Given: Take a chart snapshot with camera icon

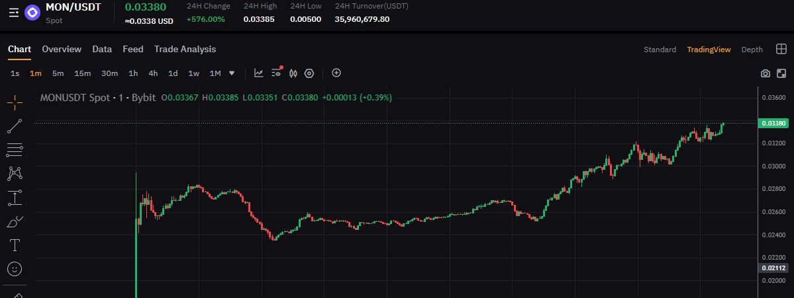Looking at the screenshot, I should tap(766, 74).
